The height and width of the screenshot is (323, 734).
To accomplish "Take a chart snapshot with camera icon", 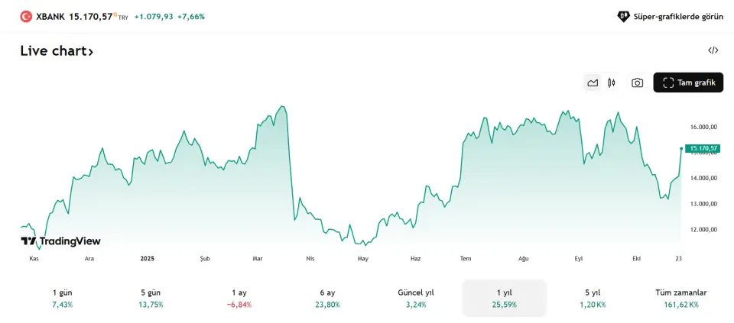I will pos(637,82).
